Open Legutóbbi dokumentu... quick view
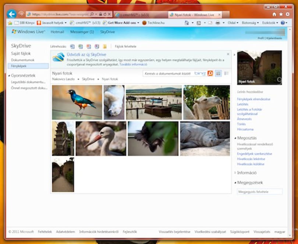 (28, 82)
